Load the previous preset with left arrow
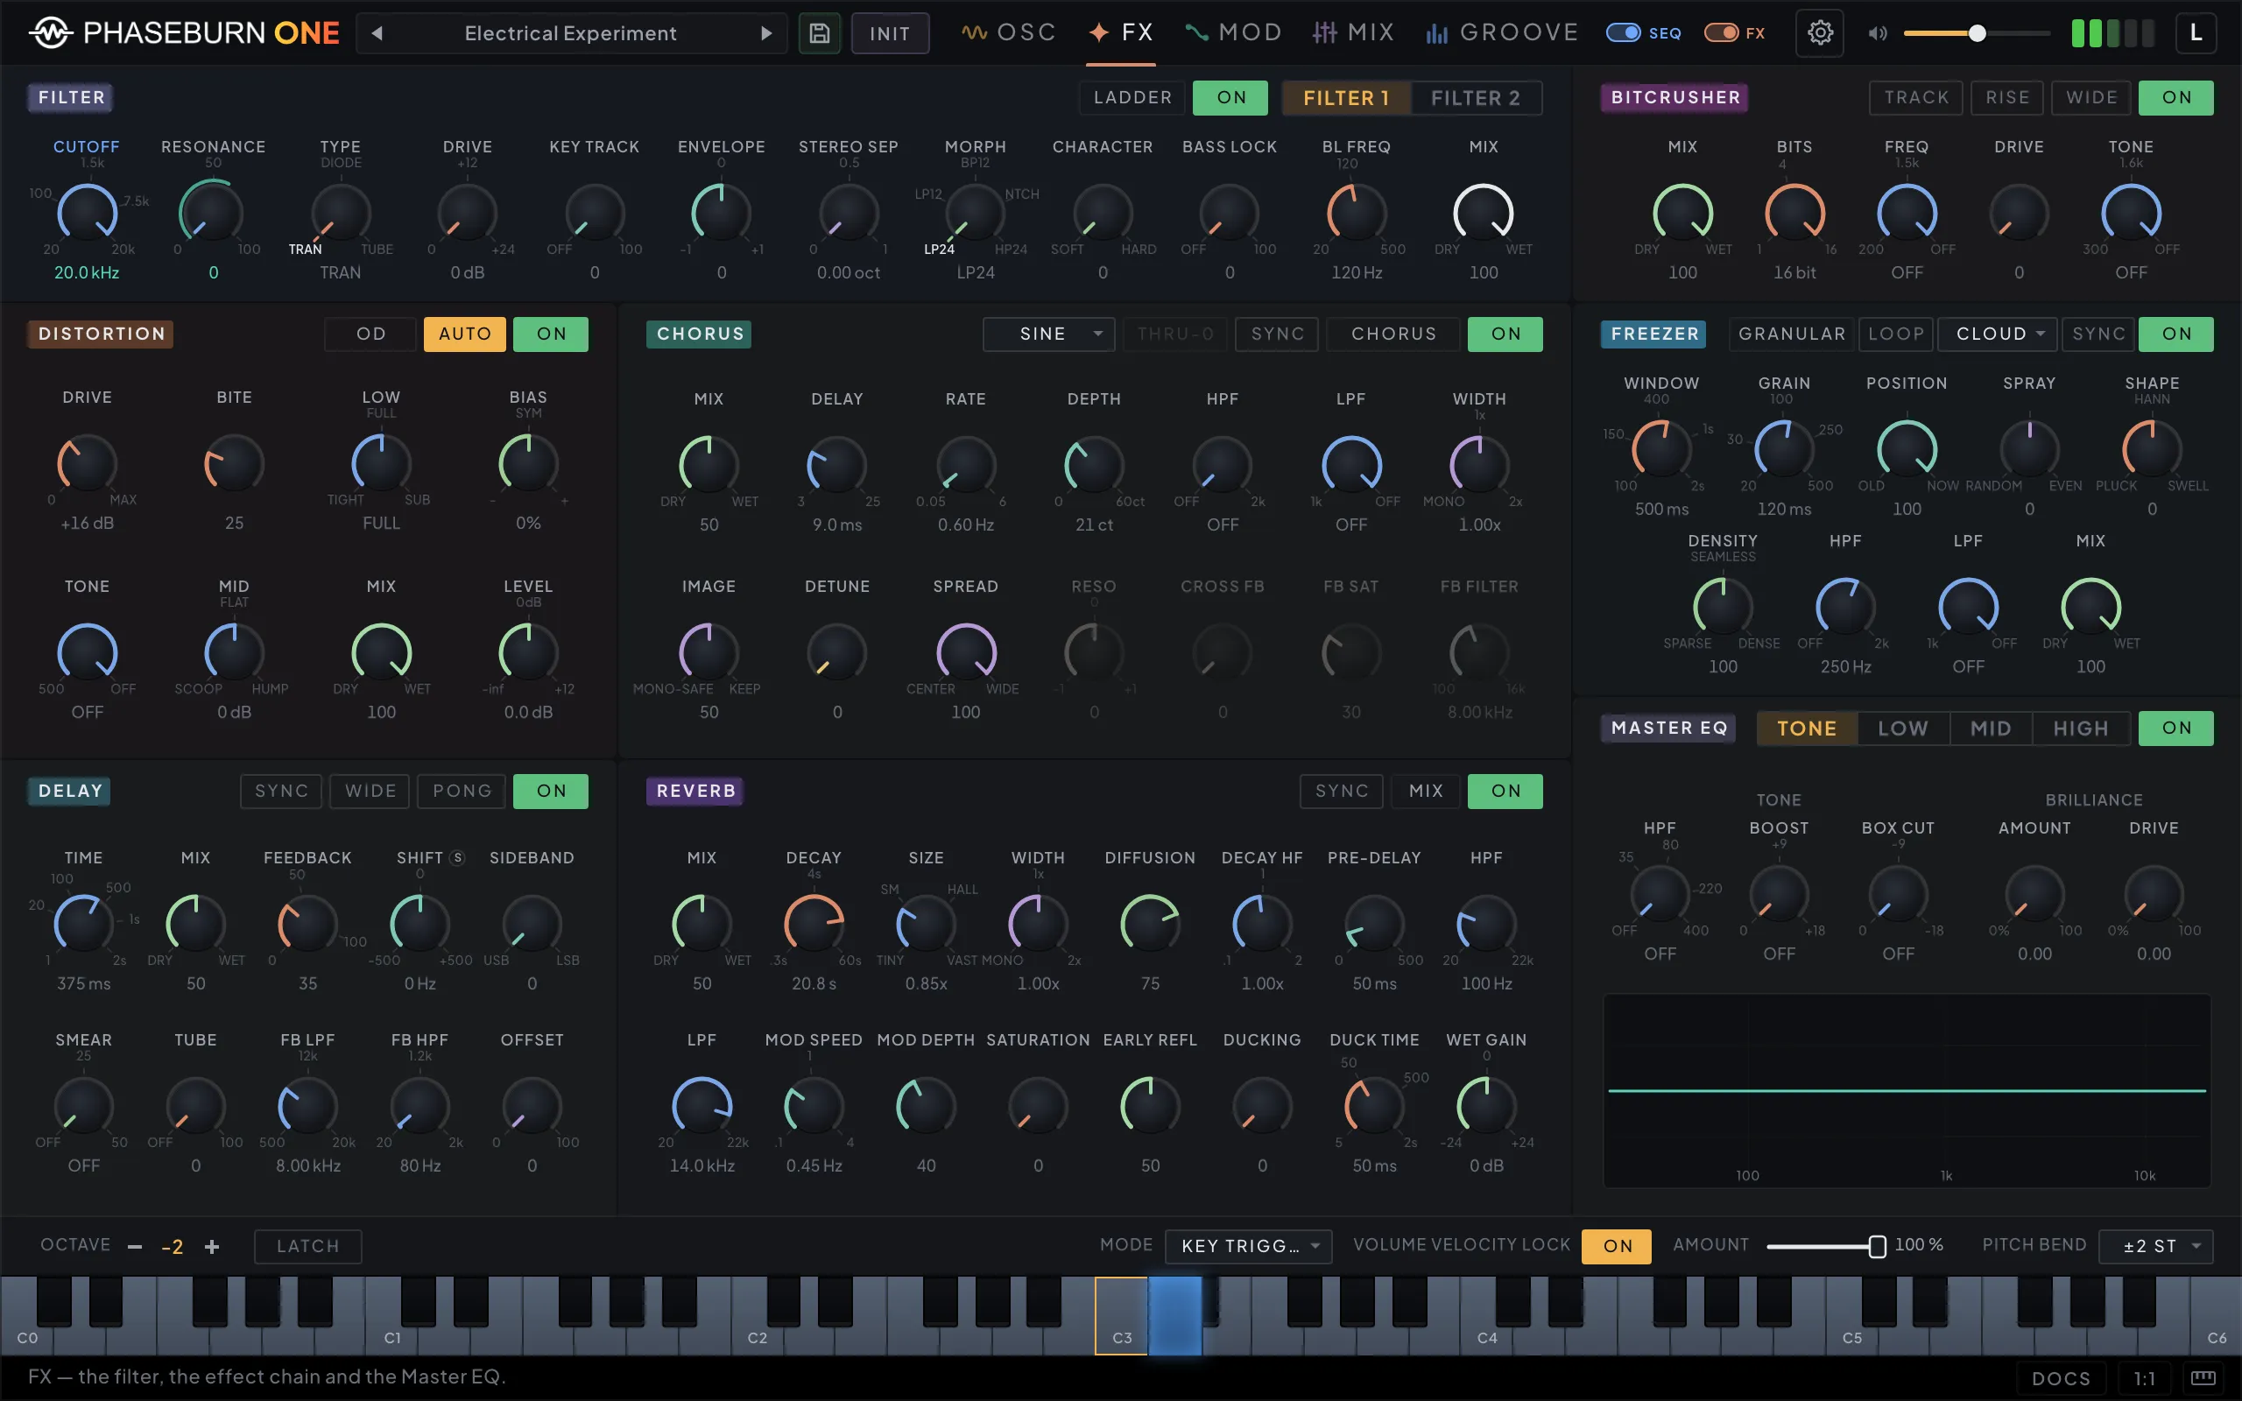 (x=377, y=33)
